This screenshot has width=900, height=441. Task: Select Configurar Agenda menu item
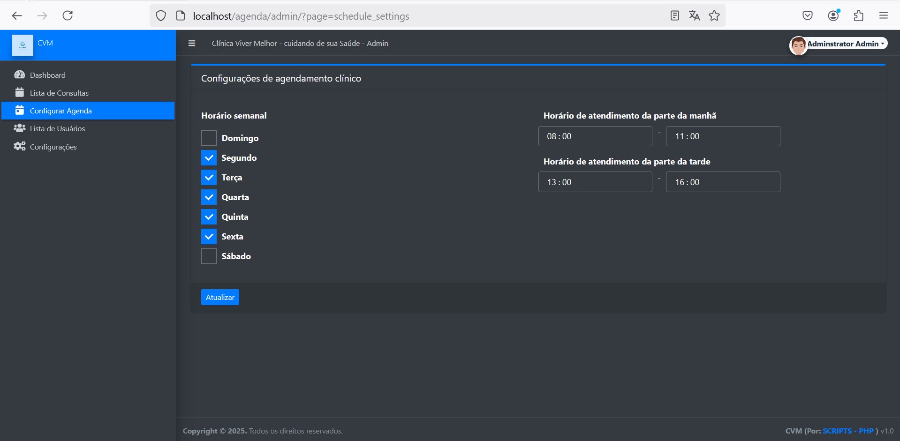tap(61, 111)
